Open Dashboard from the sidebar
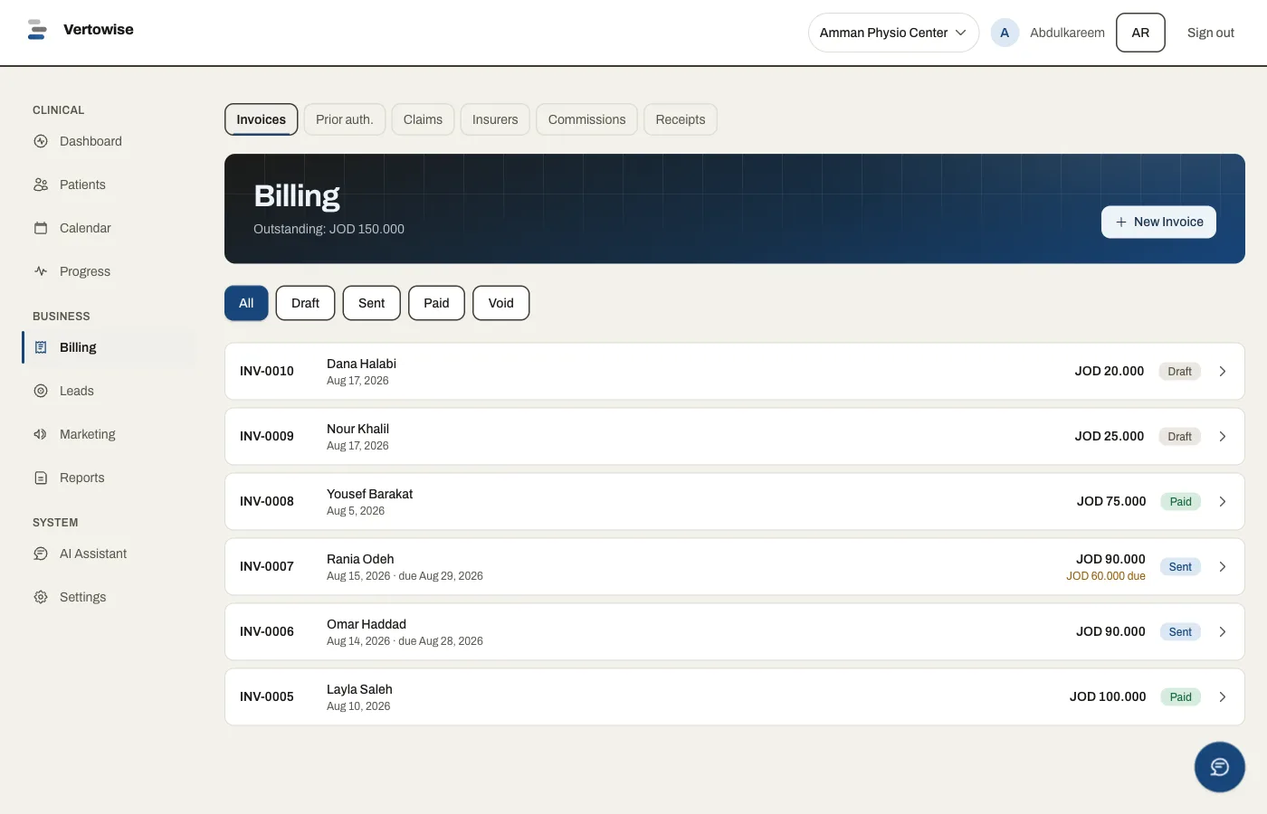The width and height of the screenshot is (1267, 814). point(109,141)
